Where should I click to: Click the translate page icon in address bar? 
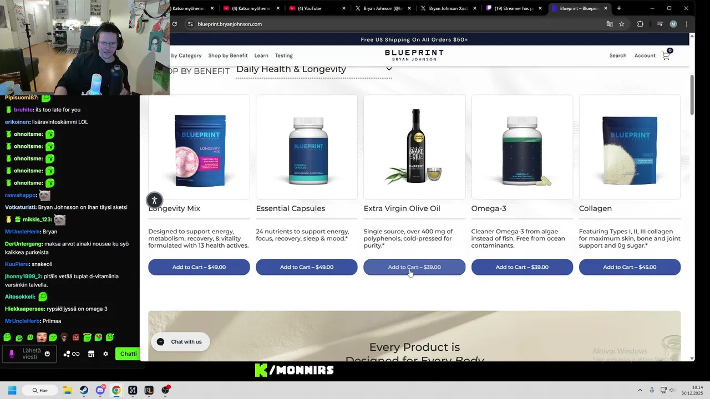point(610,24)
